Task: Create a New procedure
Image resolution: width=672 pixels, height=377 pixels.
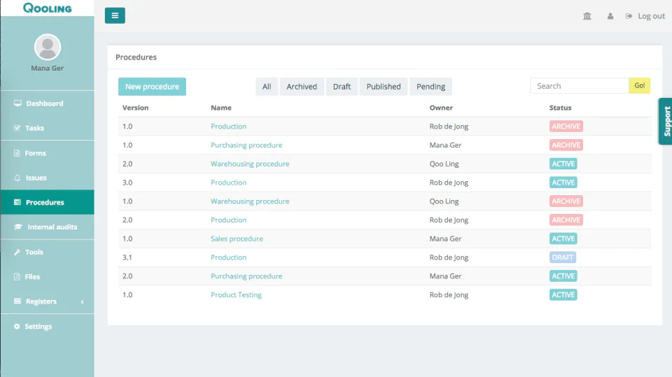Action: pos(152,87)
